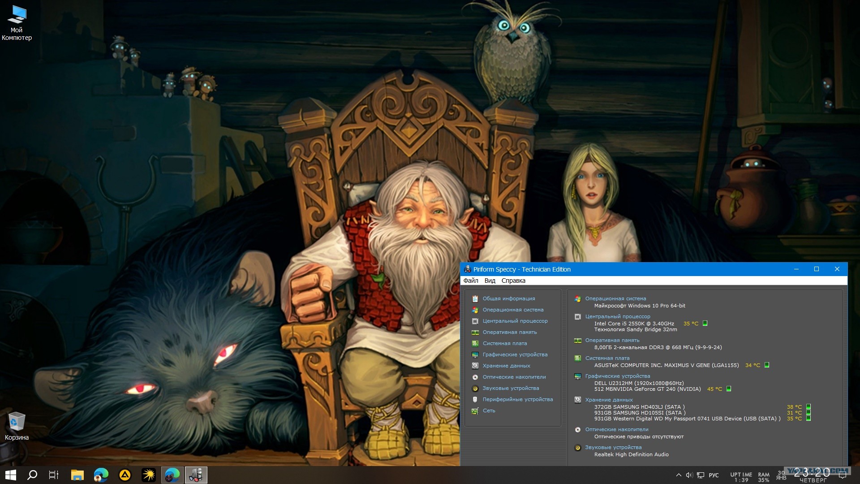Click the Центральный процессор heading link in summary
Viewport: 860px width, 484px height.
click(x=618, y=316)
